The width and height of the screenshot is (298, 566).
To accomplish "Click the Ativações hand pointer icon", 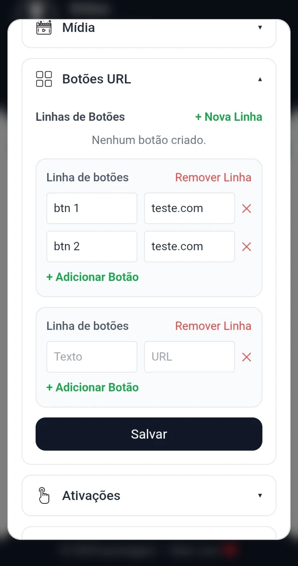I will pos(44,495).
